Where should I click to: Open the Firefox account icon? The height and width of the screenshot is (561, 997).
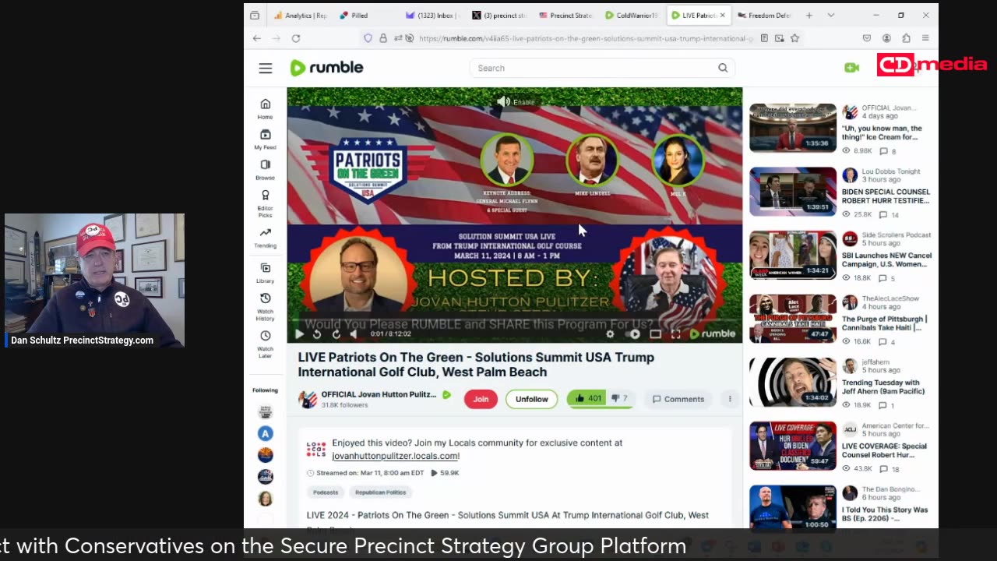pos(886,38)
